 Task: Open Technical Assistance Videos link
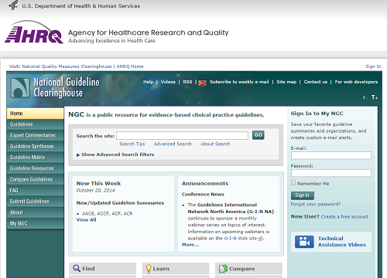[x=341, y=242]
